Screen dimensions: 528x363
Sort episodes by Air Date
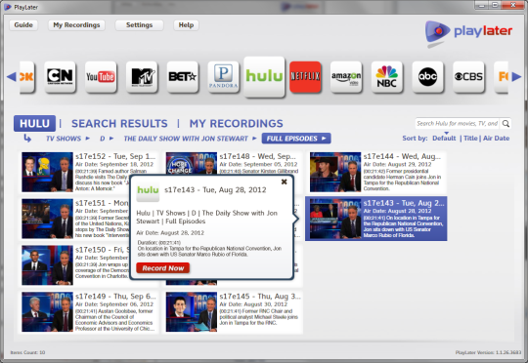(x=496, y=139)
